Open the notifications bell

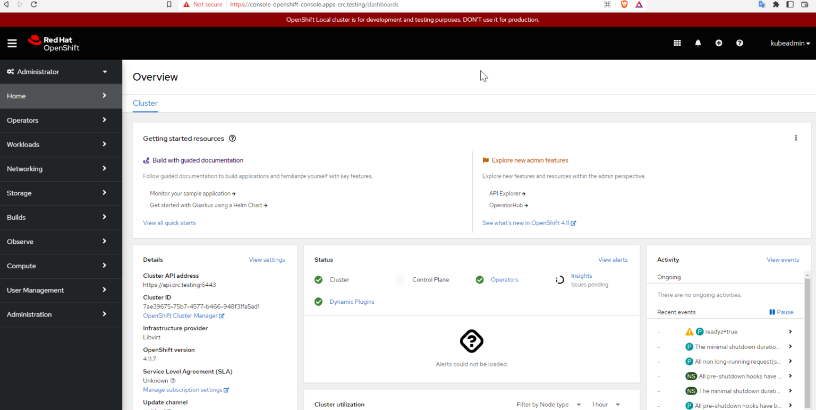(698, 43)
